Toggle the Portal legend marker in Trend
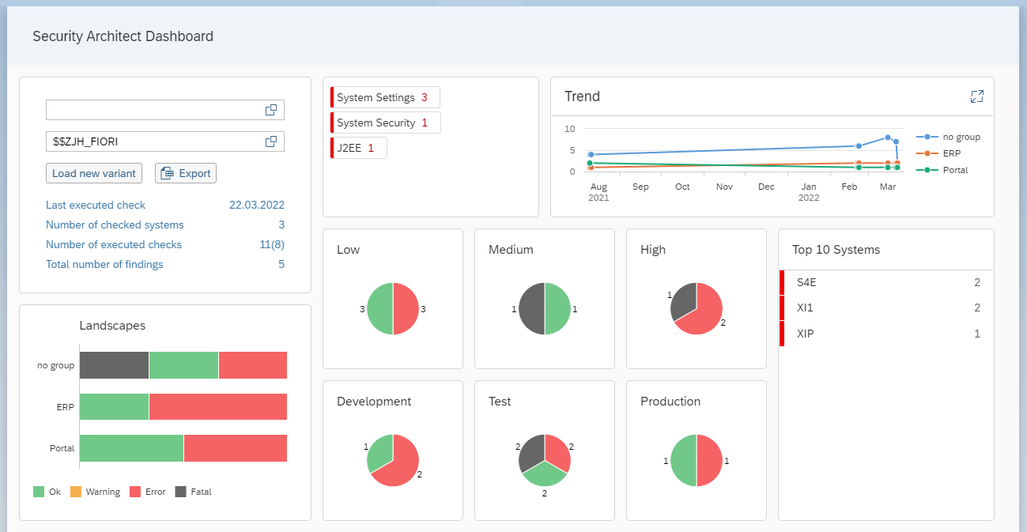The width and height of the screenshot is (1027, 532). coord(927,170)
